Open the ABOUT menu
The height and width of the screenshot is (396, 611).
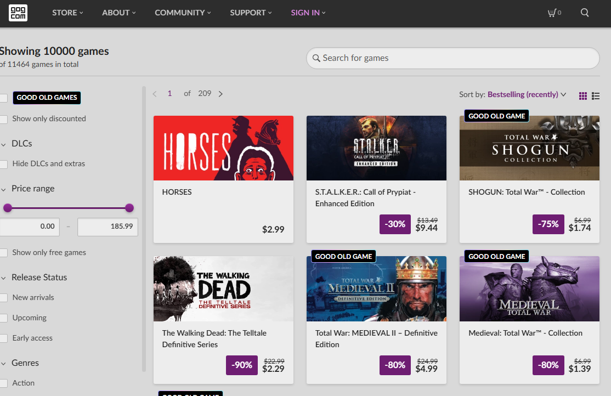click(119, 13)
